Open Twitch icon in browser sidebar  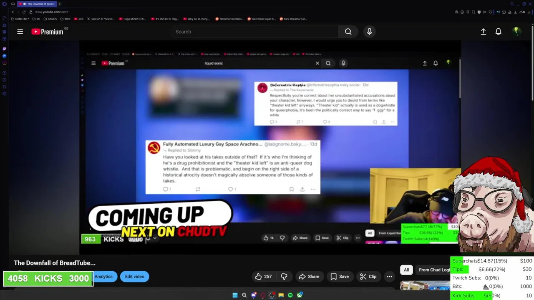(5, 49)
